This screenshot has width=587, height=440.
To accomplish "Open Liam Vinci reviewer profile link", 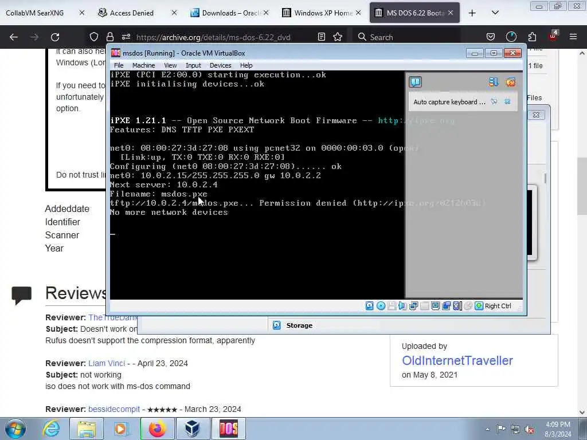I will [x=107, y=363].
